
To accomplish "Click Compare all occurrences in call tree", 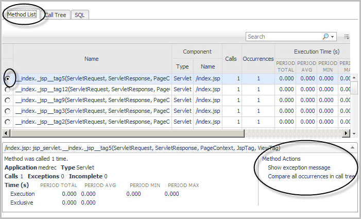I will (x=311, y=176).
